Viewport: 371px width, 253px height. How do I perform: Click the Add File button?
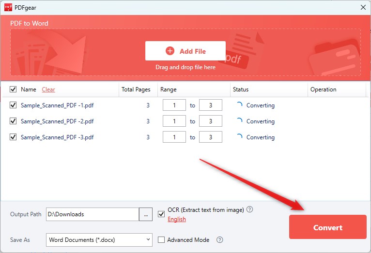coord(185,51)
